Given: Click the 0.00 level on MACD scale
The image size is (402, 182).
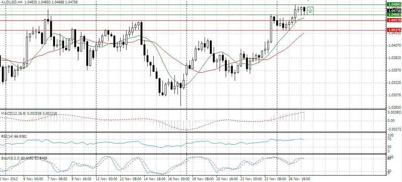Looking at the screenshot, I should click(x=391, y=120).
